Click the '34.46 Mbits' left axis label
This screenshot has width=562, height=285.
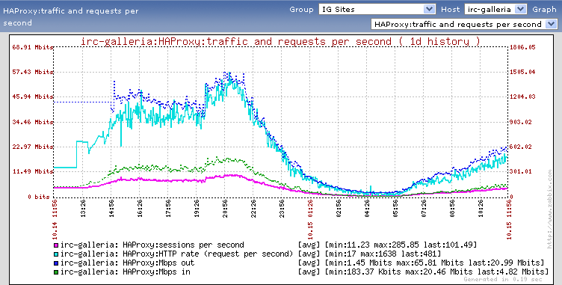tap(32, 122)
